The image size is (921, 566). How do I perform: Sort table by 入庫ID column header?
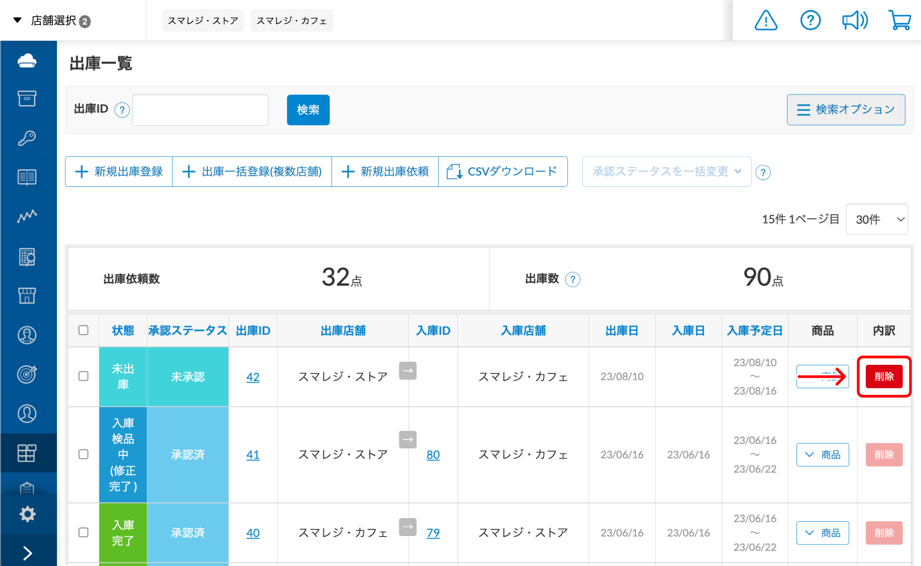click(433, 330)
